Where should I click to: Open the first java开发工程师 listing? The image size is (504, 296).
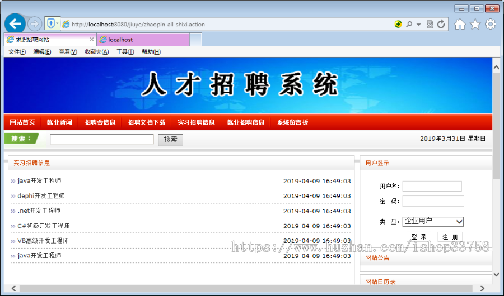39,180
